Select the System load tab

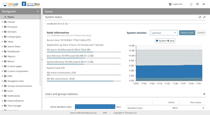point(200,33)
